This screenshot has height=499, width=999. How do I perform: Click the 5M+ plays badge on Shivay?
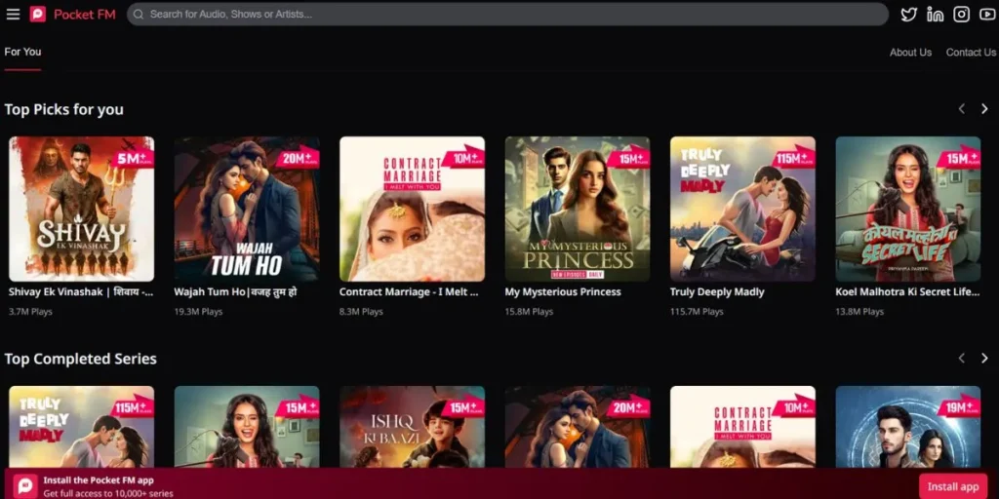(x=133, y=157)
